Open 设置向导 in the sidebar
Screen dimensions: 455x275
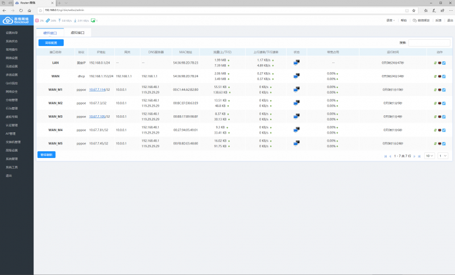[11, 33]
